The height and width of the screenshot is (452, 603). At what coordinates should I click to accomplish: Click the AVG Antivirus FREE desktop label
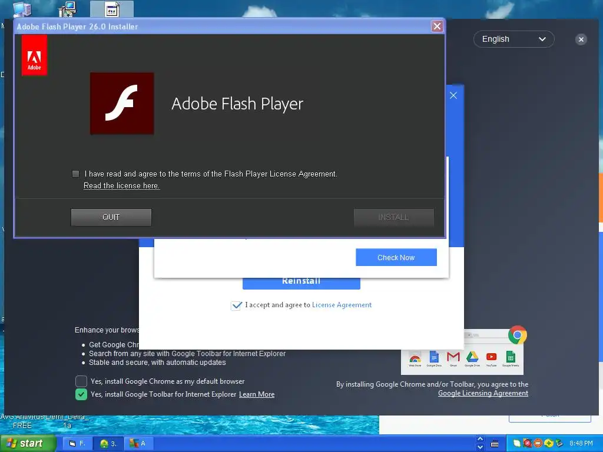click(22, 421)
